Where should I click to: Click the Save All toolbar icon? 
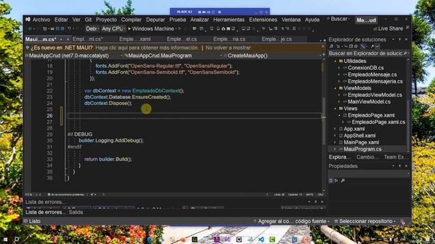coord(63,28)
